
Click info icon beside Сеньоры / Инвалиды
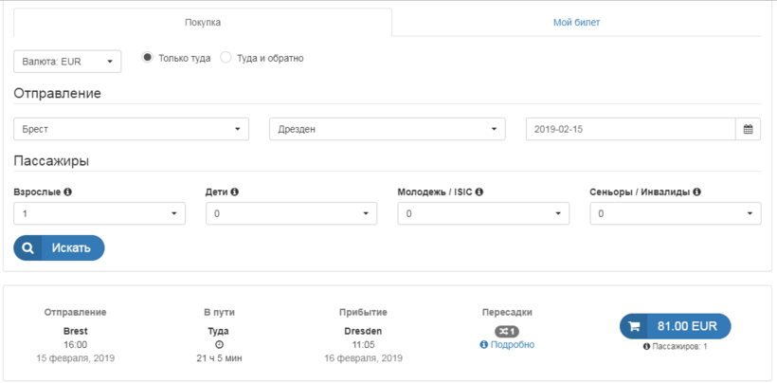click(696, 192)
